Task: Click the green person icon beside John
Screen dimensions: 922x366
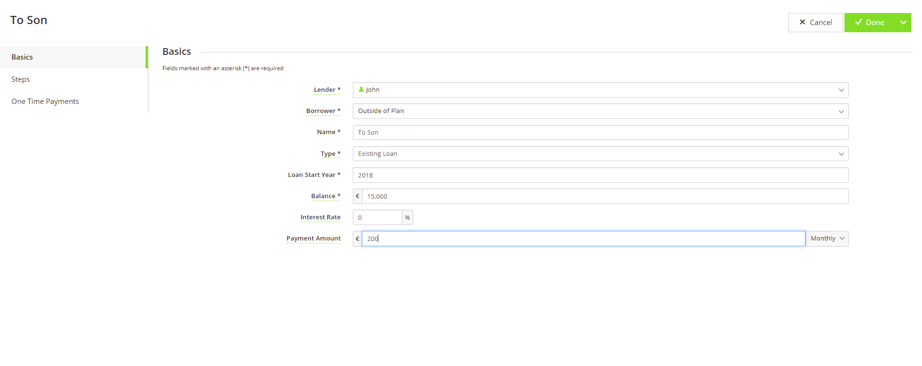Action: coord(361,89)
